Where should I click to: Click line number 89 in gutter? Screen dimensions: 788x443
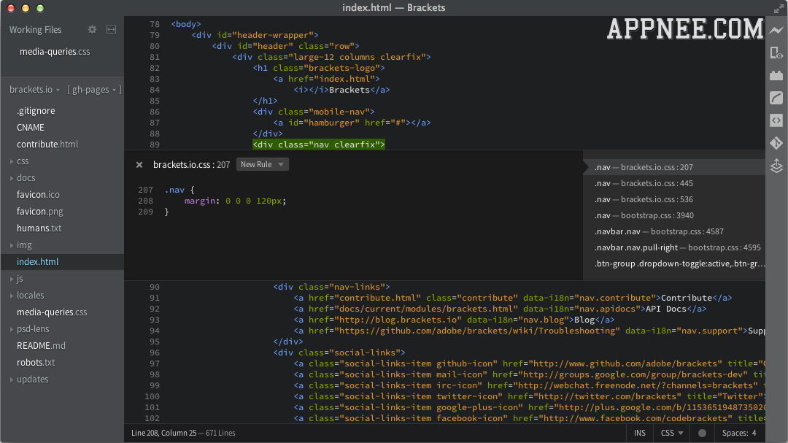[154, 145]
